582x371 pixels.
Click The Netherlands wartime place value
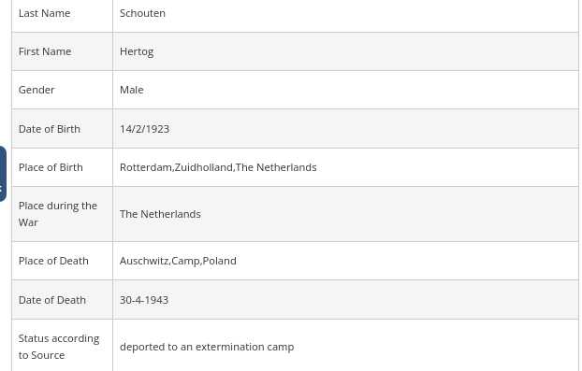click(160, 214)
